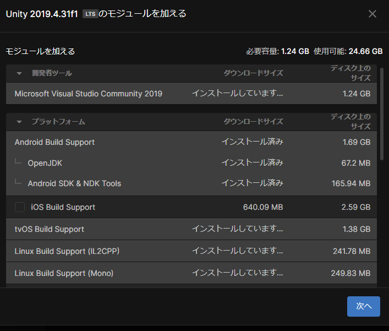Click the 67.2 MB OpenJDK size

click(356, 163)
